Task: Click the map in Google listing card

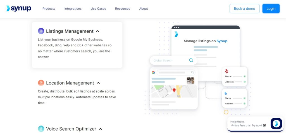Action: (x=174, y=91)
